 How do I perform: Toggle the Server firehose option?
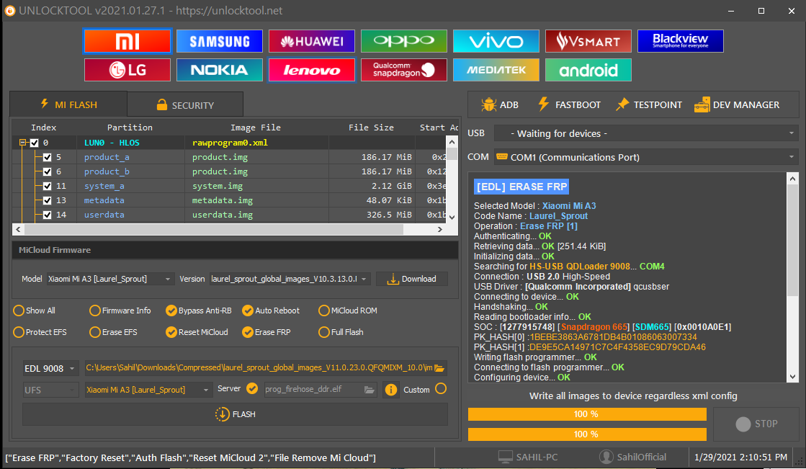[252, 389]
